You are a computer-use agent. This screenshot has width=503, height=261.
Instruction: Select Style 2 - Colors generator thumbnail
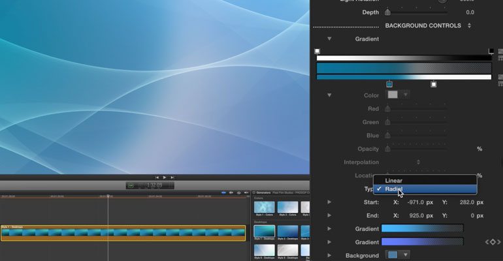[x=287, y=207]
